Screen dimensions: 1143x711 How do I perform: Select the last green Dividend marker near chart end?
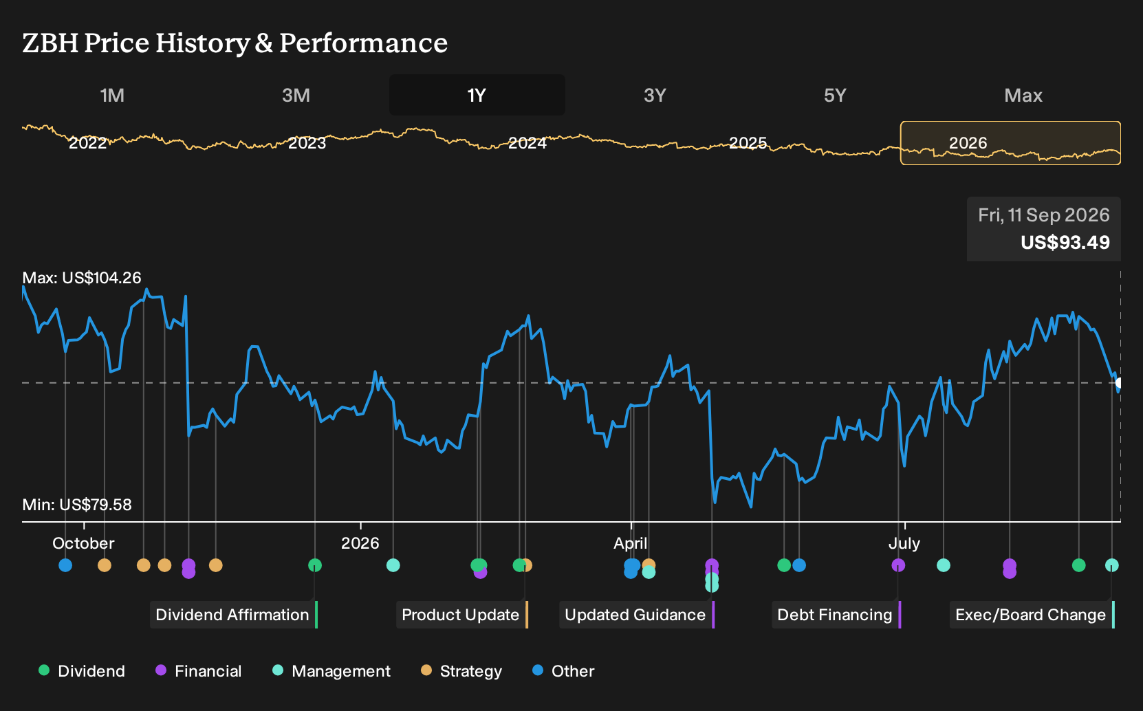[1079, 565]
